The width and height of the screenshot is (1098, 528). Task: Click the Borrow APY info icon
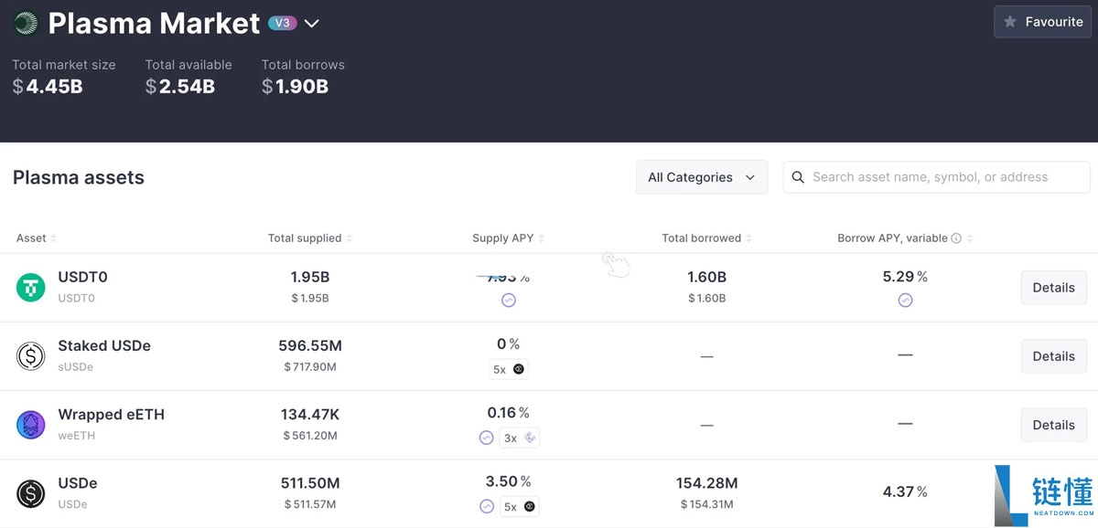[x=956, y=238]
